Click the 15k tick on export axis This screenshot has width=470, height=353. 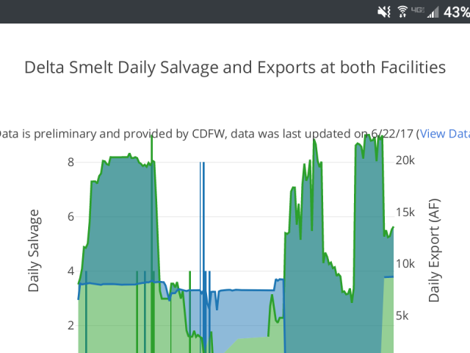[x=405, y=213]
